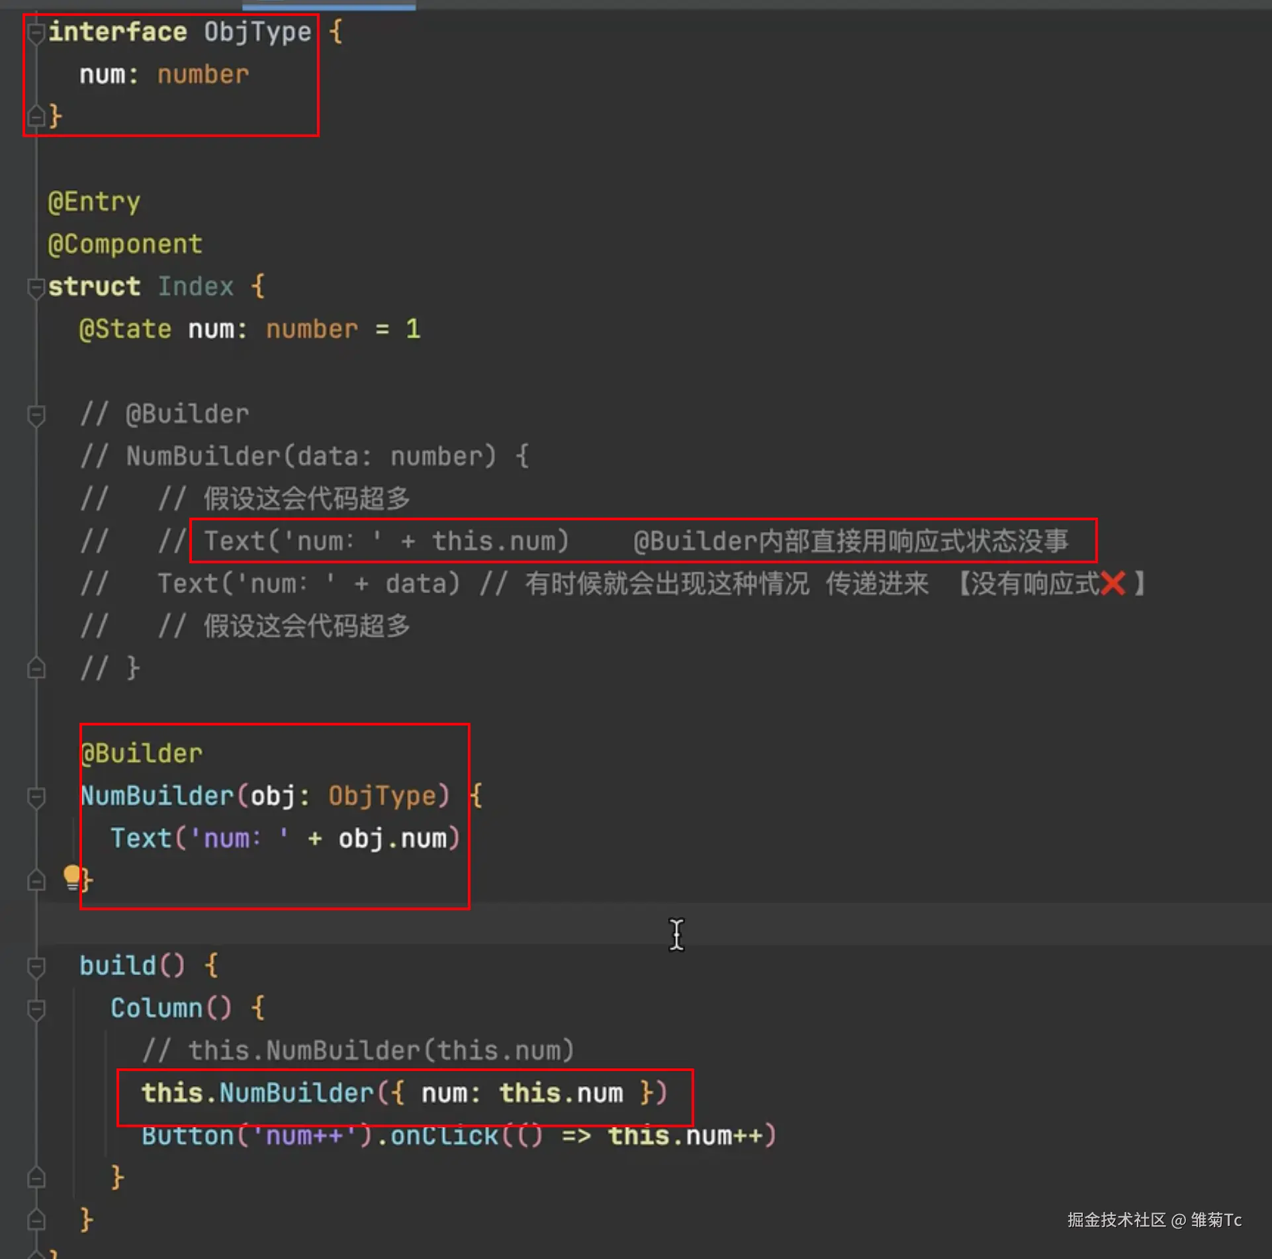Click fold end marker of ObjType interface
Viewport: 1272px width, 1259px height.
[36, 117]
